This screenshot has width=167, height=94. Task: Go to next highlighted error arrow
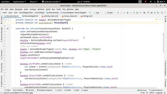163,19
